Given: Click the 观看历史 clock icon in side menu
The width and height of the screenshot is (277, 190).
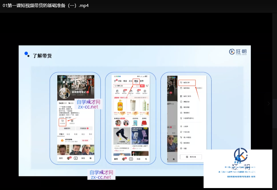Looking at the screenshot, I should tap(181, 102).
